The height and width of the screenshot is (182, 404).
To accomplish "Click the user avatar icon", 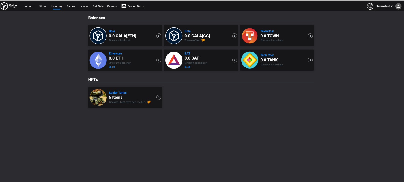I will [x=398, y=6].
